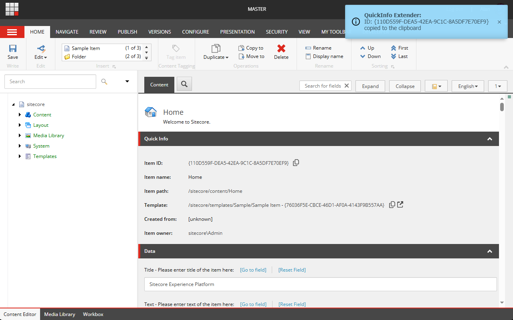Open the red hamburger Sitecore menu
This screenshot has width=513, height=320.
12,32
